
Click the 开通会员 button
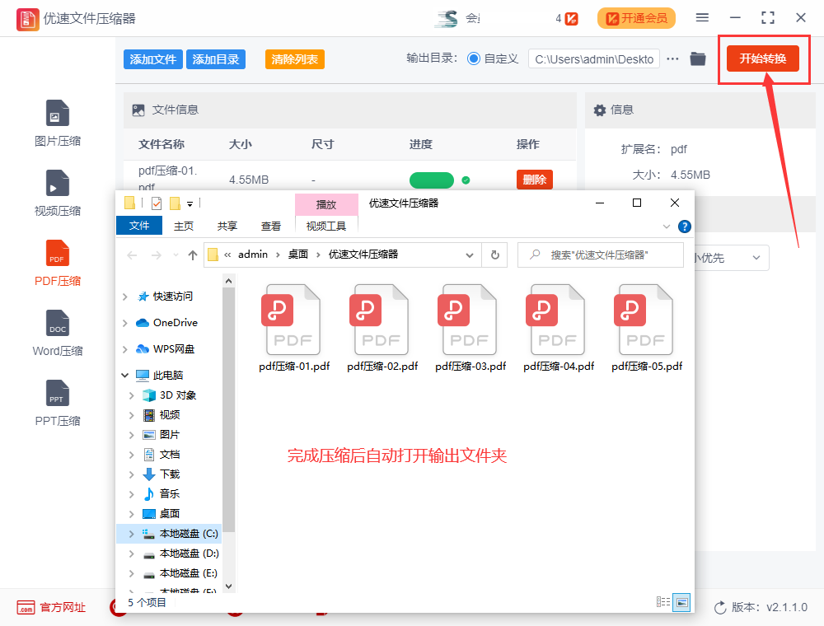coord(636,18)
